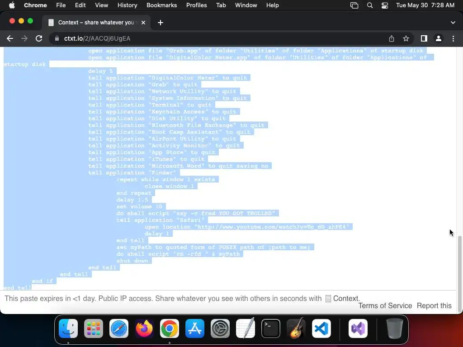View site information via lock icon
The width and height of the screenshot is (463, 347).
(57, 38)
